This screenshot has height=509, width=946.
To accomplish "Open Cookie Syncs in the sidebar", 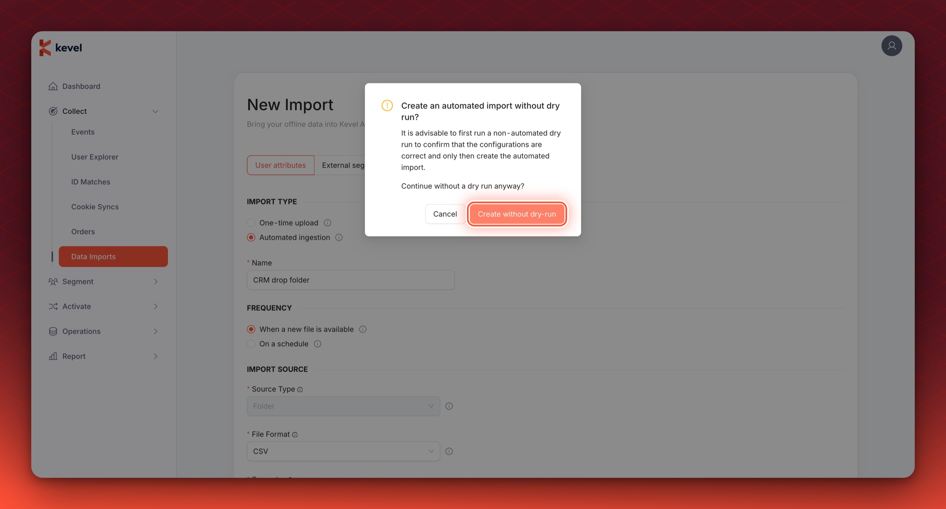I will pyautogui.click(x=95, y=207).
